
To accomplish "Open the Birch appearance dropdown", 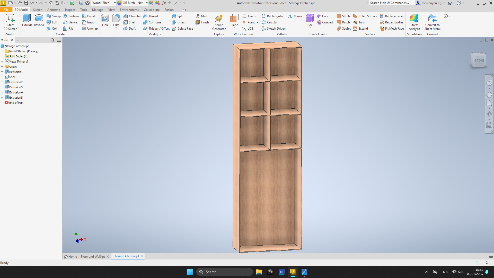I will pos(146,3).
